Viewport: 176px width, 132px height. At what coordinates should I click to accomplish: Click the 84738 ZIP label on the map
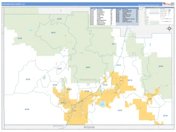55,85
